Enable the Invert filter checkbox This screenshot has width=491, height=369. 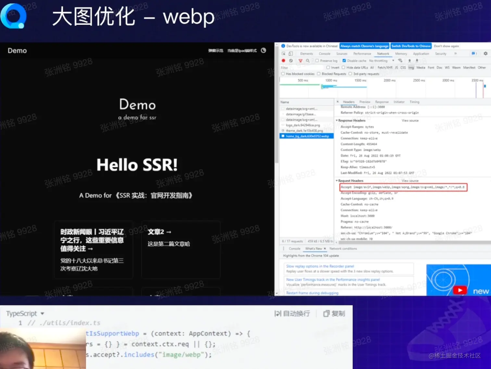[x=328, y=67]
